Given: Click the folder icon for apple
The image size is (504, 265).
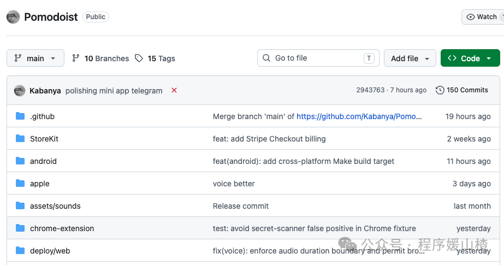Looking at the screenshot, I should pyautogui.click(x=20, y=183).
